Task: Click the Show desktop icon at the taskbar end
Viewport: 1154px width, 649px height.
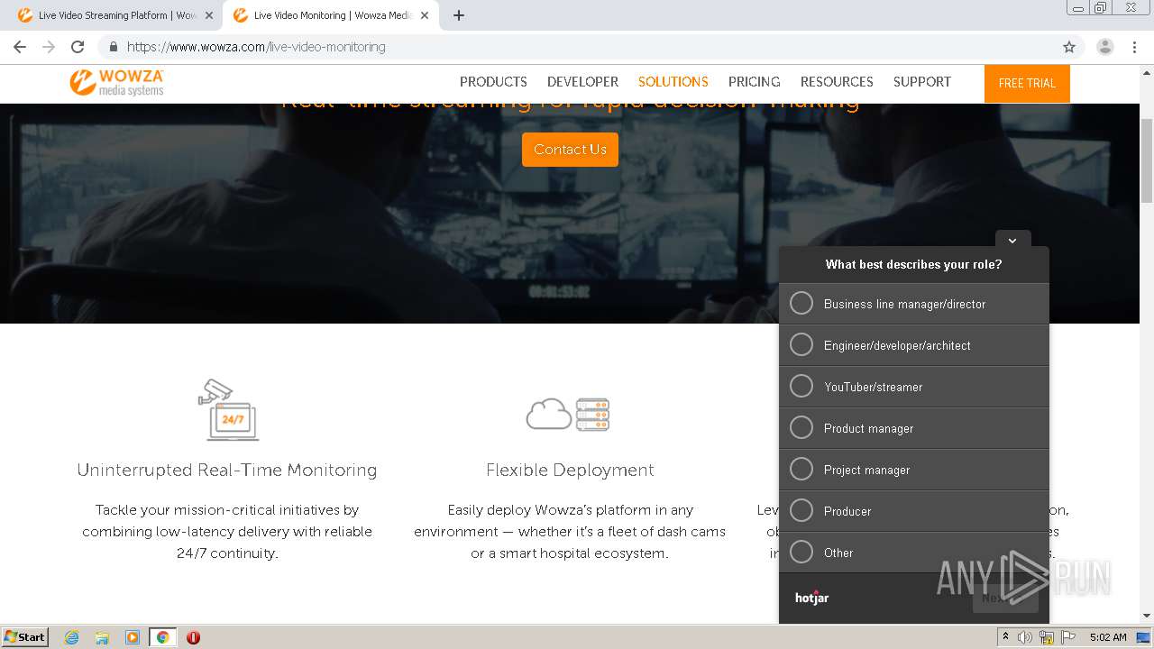Action: 1143,637
